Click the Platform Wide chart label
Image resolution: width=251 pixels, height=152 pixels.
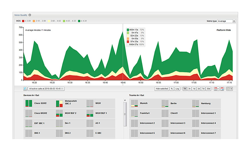[x=224, y=30]
